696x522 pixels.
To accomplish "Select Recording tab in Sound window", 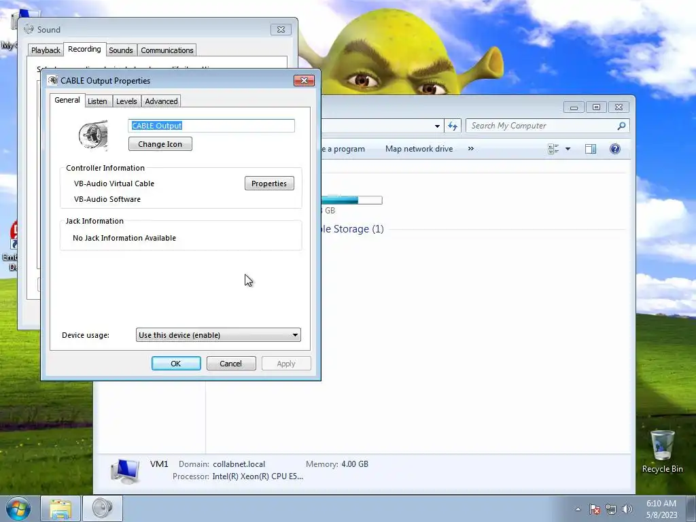I will 84,49.
